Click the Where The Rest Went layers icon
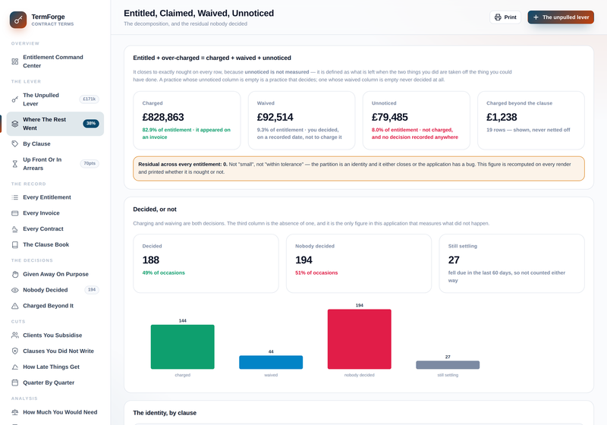 click(x=14, y=124)
